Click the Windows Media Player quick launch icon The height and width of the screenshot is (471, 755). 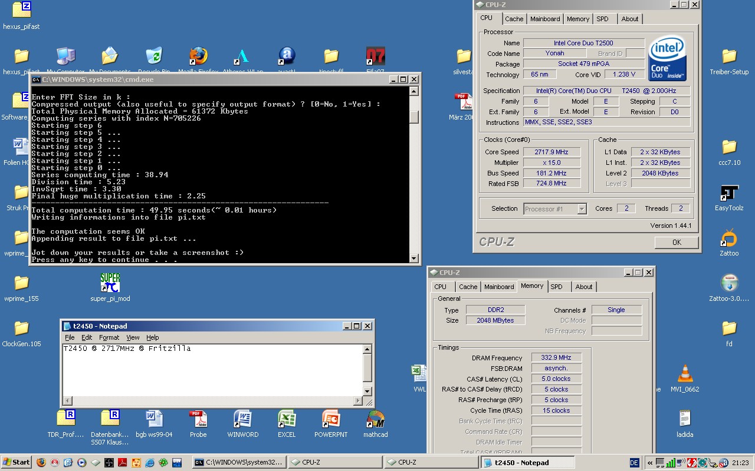click(82, 463)
